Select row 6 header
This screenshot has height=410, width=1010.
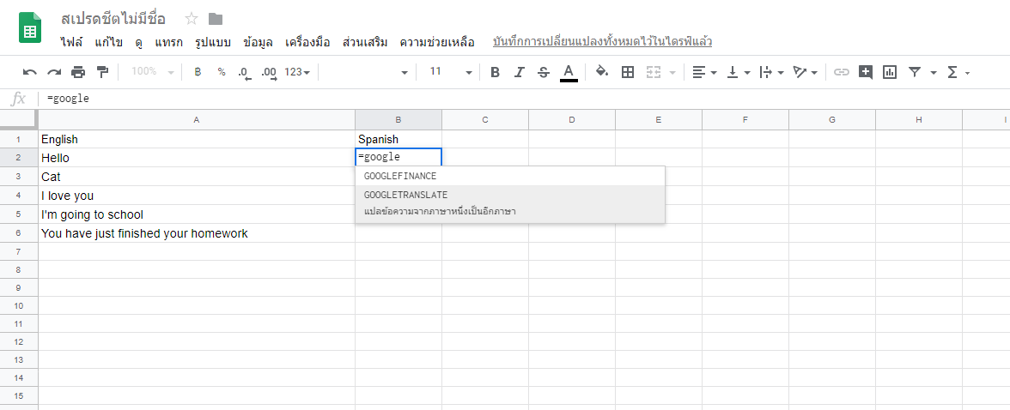point(19,233)
